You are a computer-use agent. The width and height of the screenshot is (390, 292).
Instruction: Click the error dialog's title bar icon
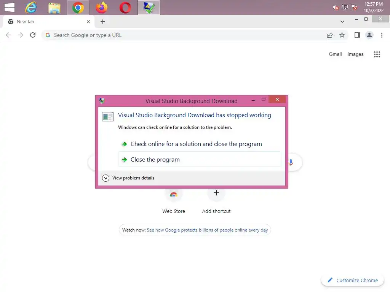point(102,101)
